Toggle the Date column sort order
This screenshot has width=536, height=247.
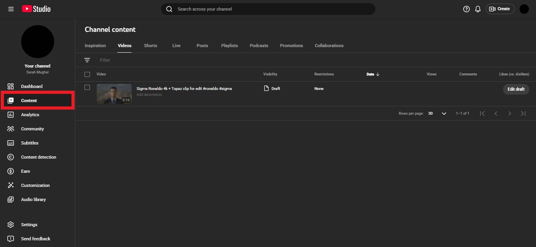[372, 74]
